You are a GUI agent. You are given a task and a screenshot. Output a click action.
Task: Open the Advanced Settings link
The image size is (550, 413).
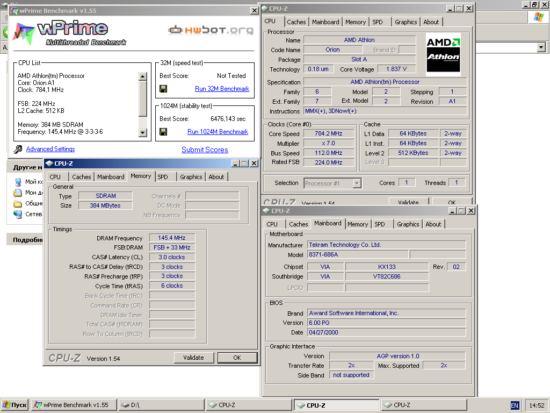(x=50, y=149)
